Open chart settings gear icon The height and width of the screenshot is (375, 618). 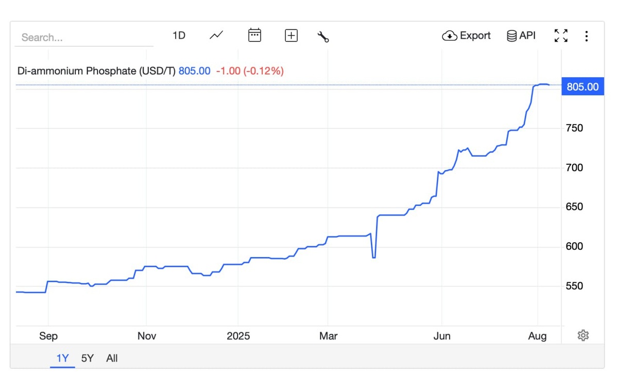click(x=583, y=336)
